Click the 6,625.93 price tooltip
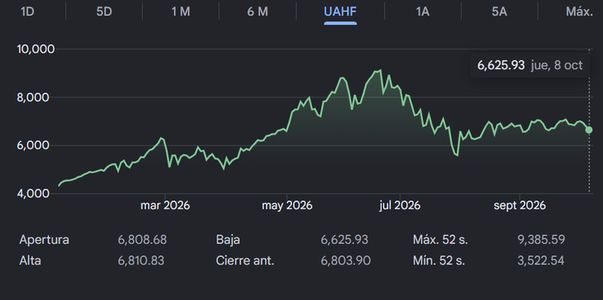 tap(501, 66)
